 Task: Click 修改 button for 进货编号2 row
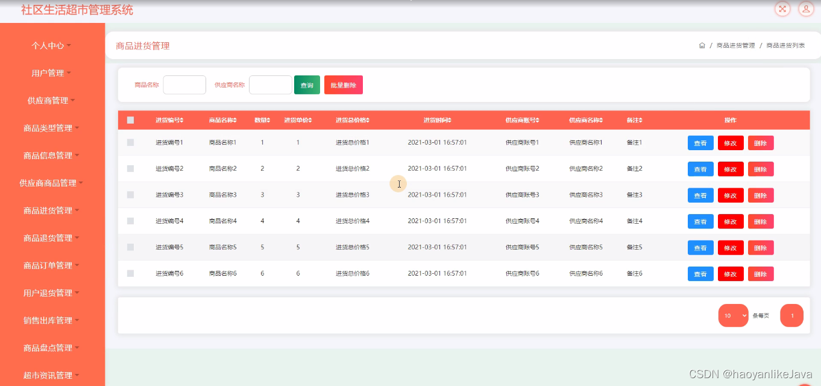point(731,169)
